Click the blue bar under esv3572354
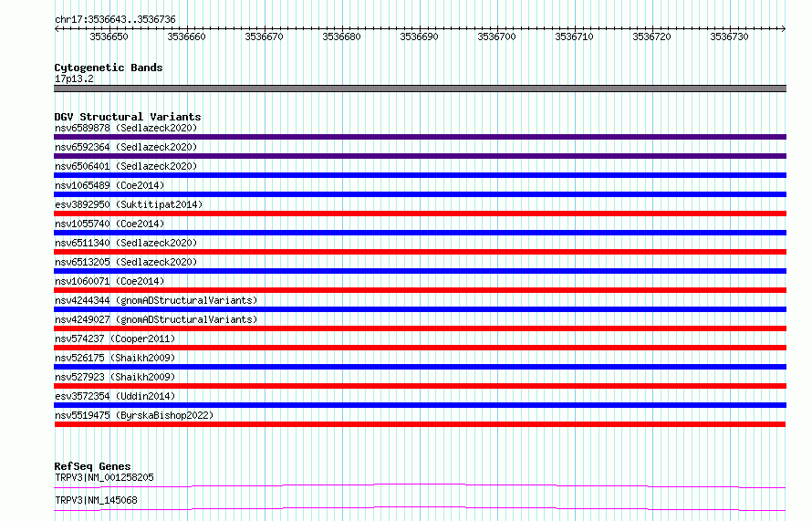 [420, 405]
